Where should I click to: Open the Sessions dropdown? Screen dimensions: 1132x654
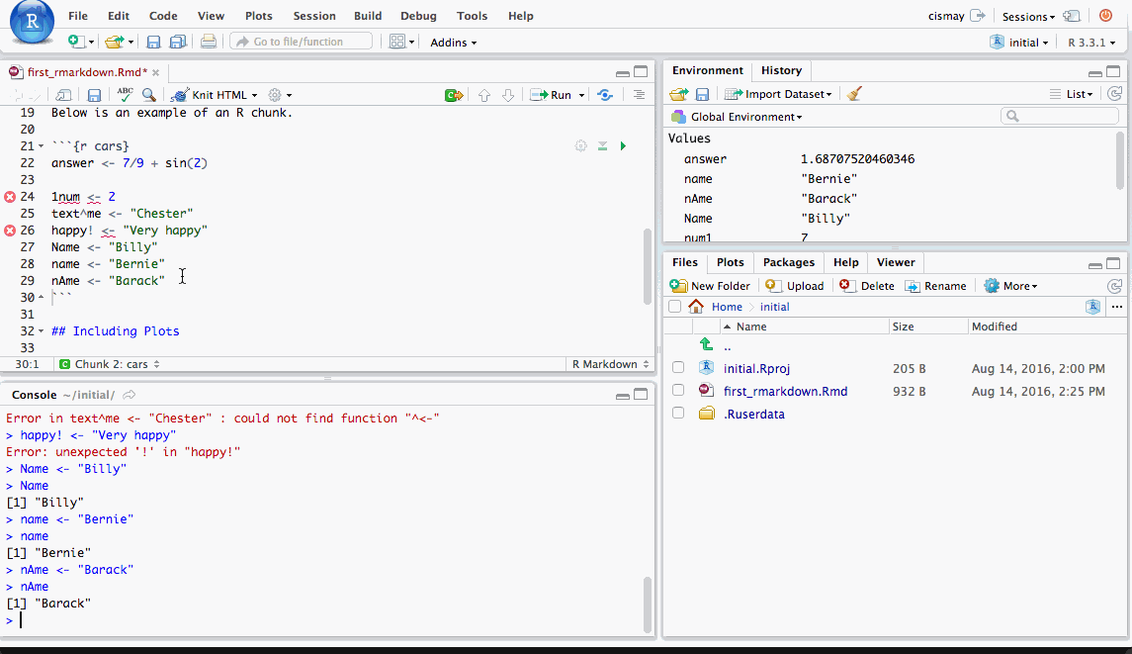pos(1028,17)
